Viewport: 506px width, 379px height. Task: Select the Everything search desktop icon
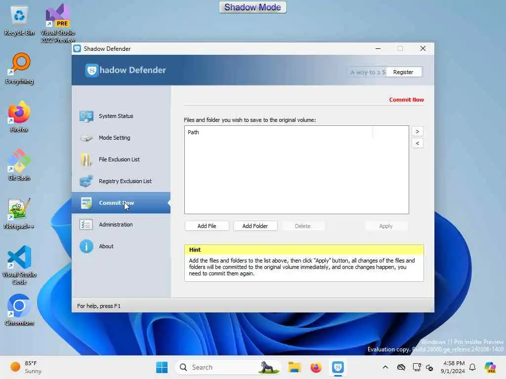(19, 68)
